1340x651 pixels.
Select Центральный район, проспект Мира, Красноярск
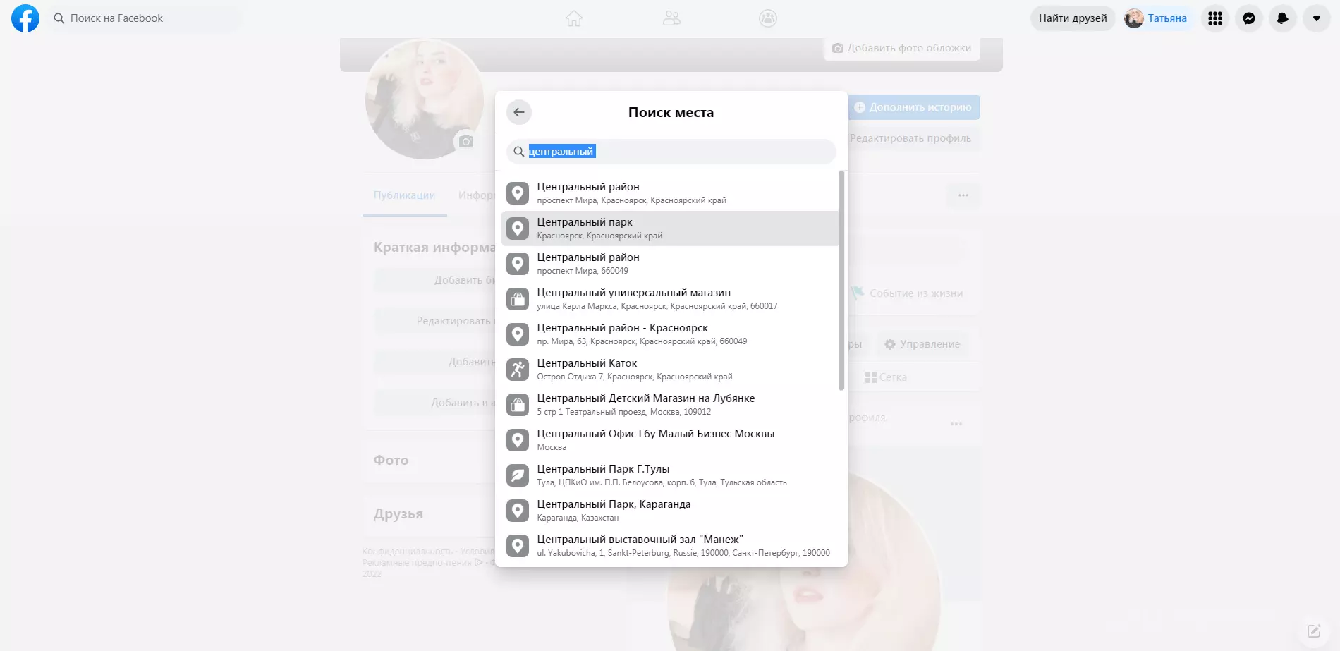(x=670, y=193)
